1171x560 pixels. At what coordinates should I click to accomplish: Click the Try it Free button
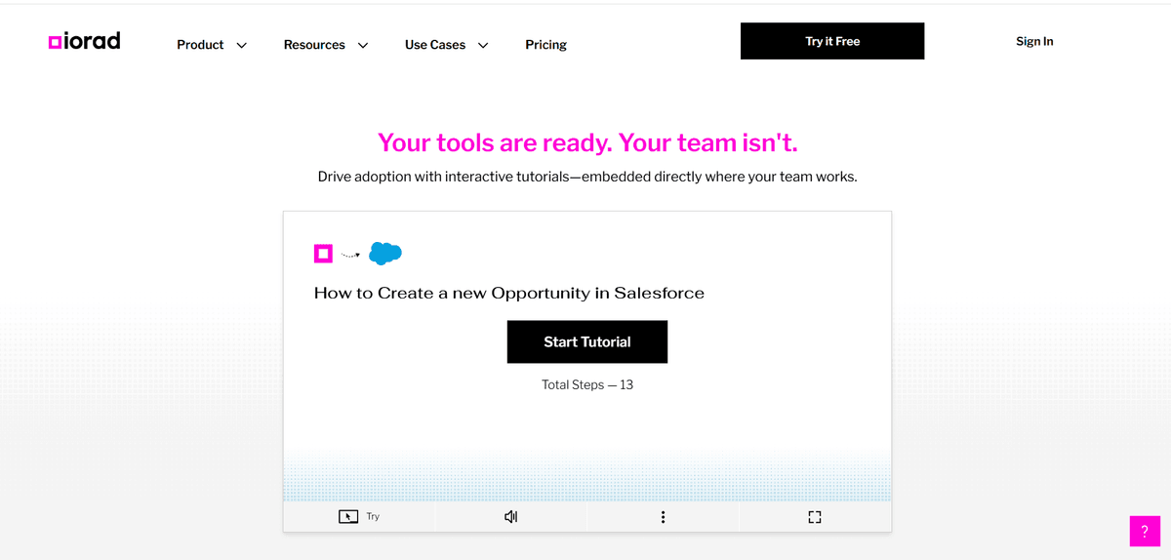pyautogui.click(x=832, y=41)
